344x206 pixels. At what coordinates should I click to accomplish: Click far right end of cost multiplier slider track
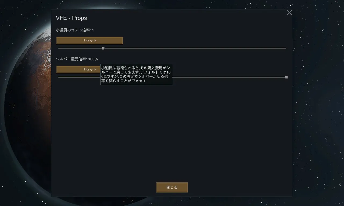(x=285, y=48)
